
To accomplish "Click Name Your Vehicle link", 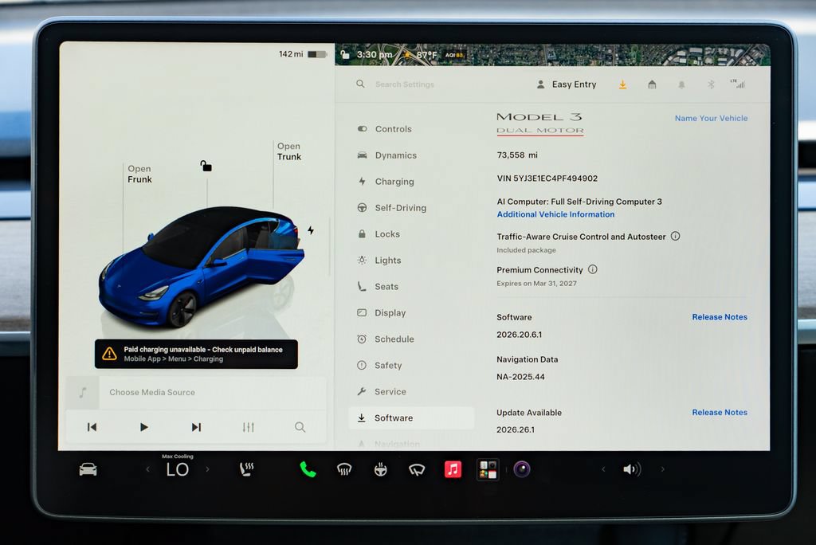I will tap(711, 118).
